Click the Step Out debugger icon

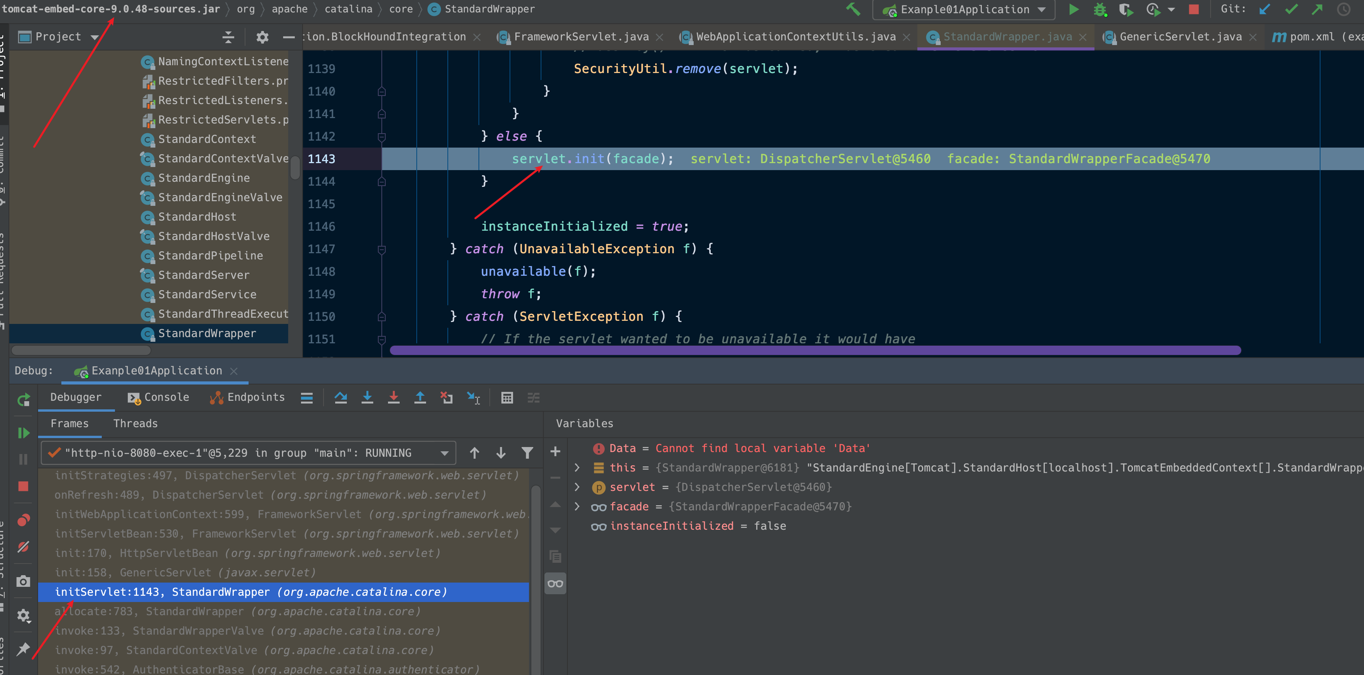(x=420, y=398)
